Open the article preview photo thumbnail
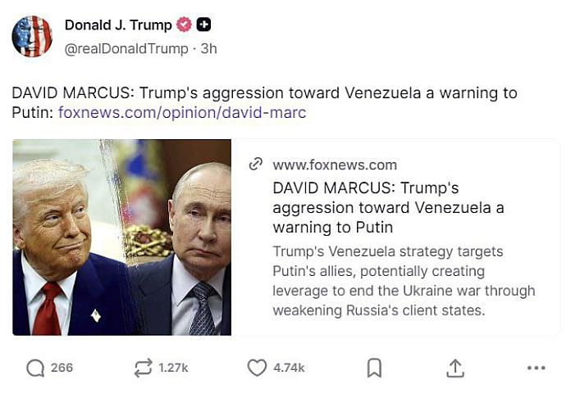 coord(122,237)
